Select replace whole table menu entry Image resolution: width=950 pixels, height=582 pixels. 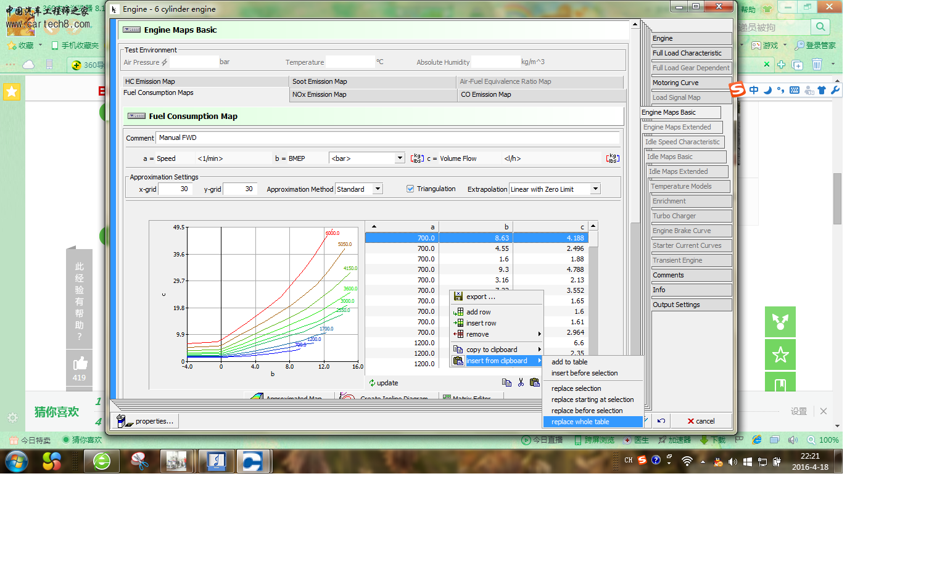pos(593,422)
